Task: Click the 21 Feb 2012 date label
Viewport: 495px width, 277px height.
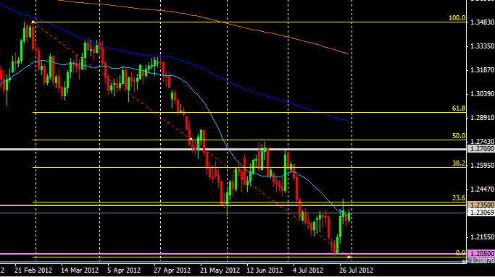Action: point(33,270)
